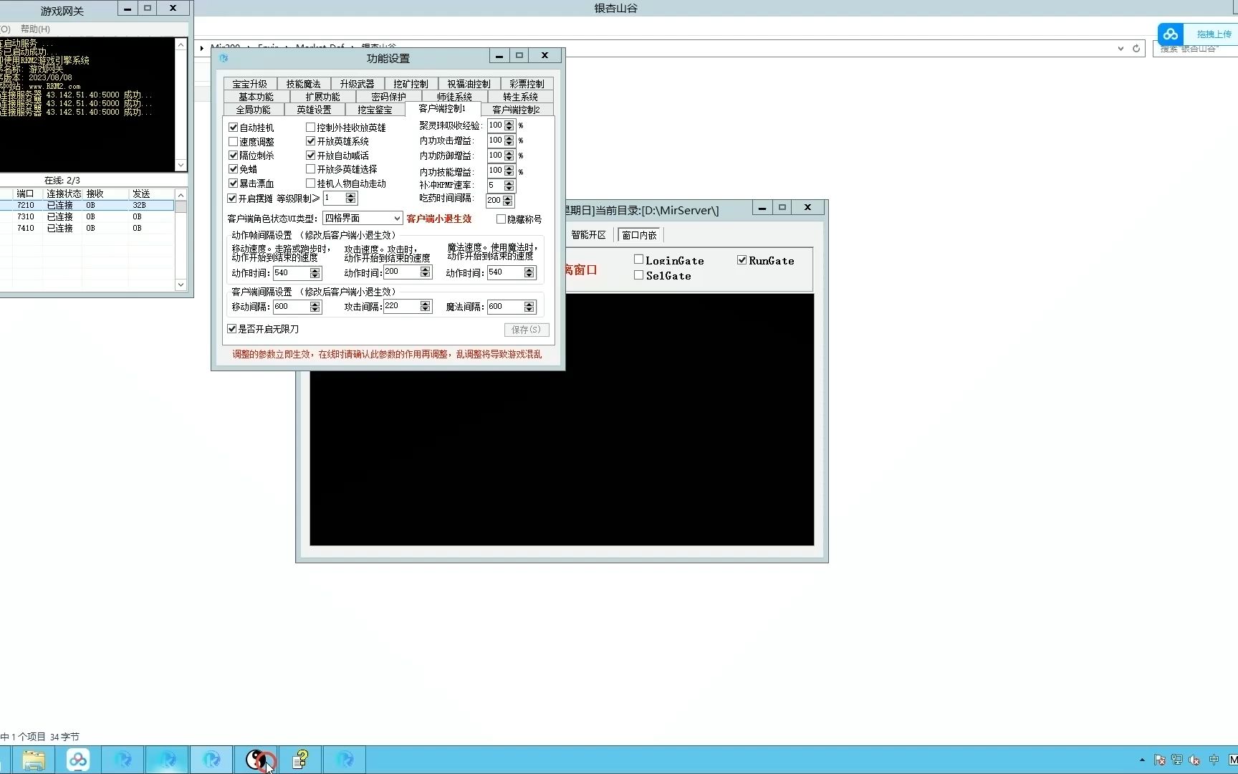1238x774 pixels.
Task: Open the 转生系统 tab
Action: [521, 97]
